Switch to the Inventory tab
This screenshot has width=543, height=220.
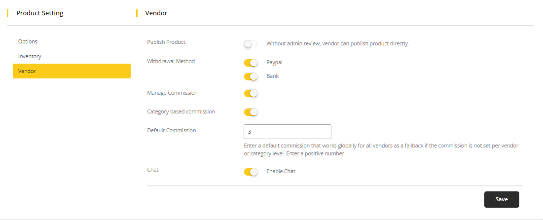[x=30, y=56]
